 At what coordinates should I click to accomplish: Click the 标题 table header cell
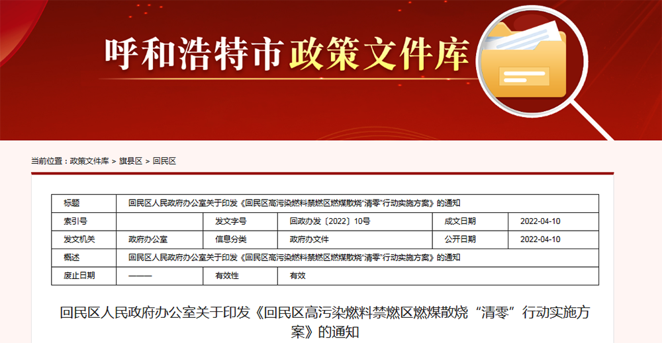pyautogui.click(x=83, y=203)
